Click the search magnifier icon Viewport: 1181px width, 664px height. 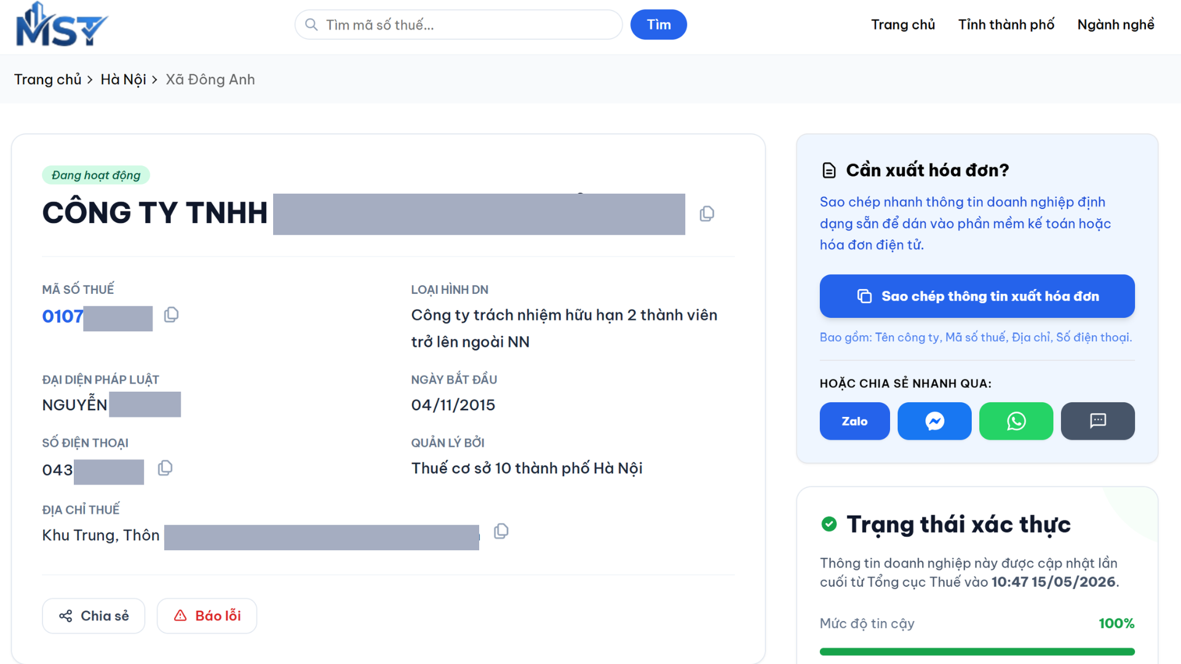311,25
